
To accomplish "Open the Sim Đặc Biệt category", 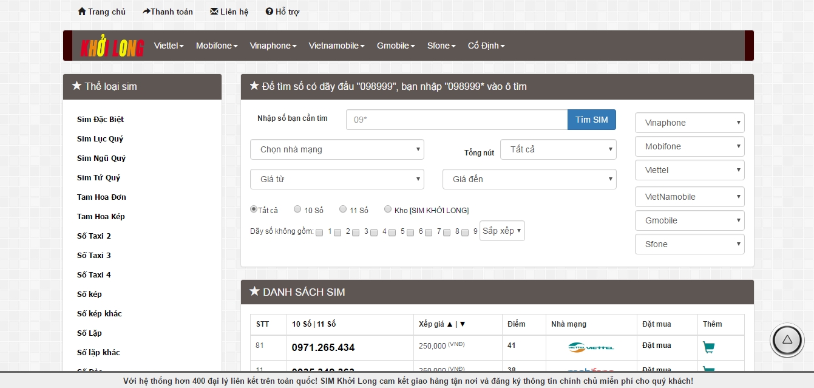I will pyautogui.click(x=100, y=119).
